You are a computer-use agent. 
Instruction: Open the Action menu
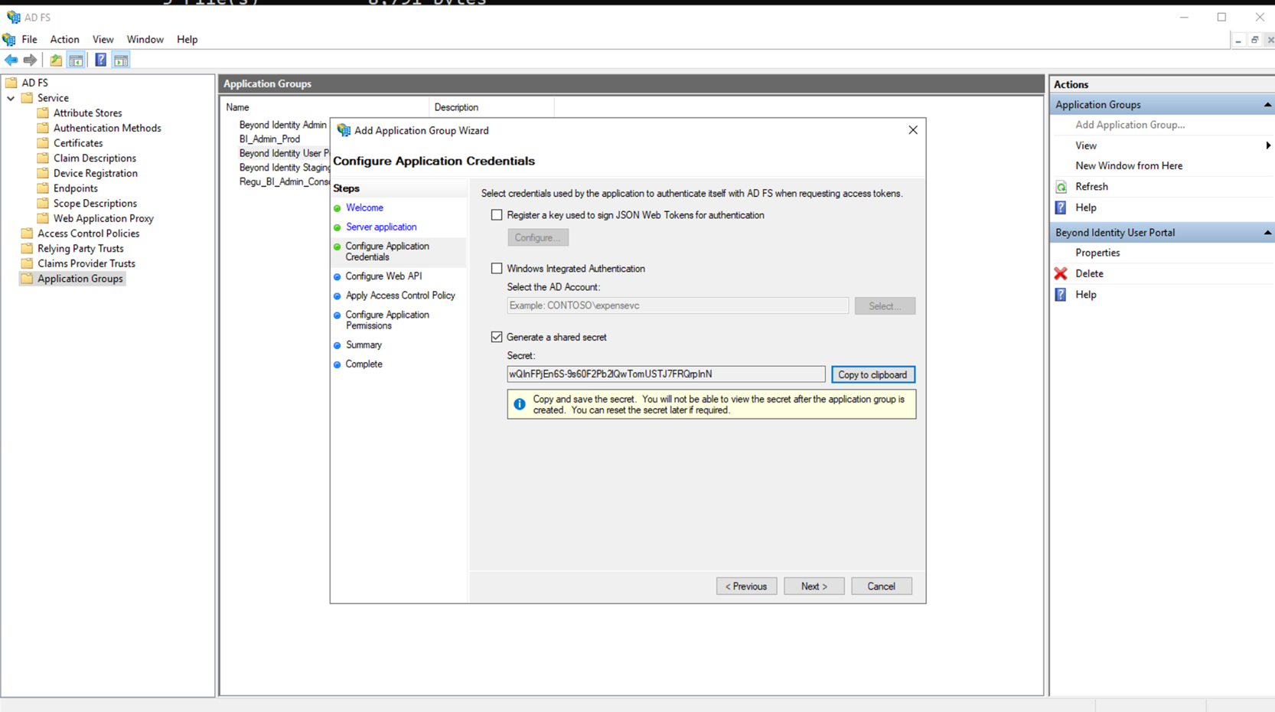(64, 39)
